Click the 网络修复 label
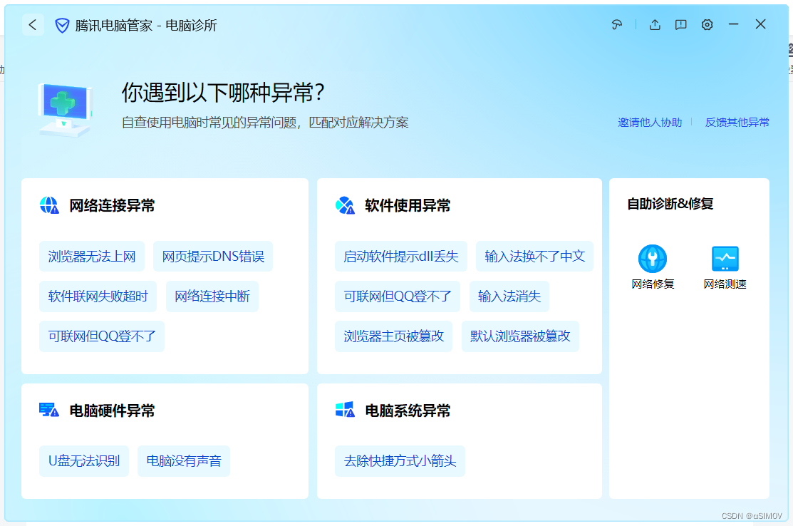The image size is (793, 526). tap(653, 284)
